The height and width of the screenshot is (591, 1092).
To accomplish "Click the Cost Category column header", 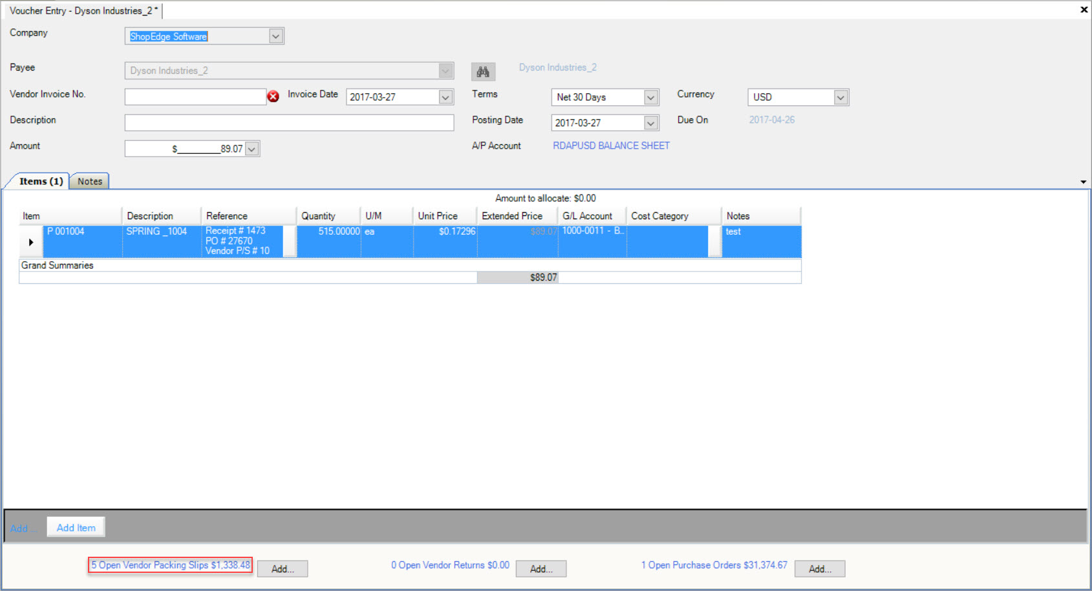I will 674,216.
